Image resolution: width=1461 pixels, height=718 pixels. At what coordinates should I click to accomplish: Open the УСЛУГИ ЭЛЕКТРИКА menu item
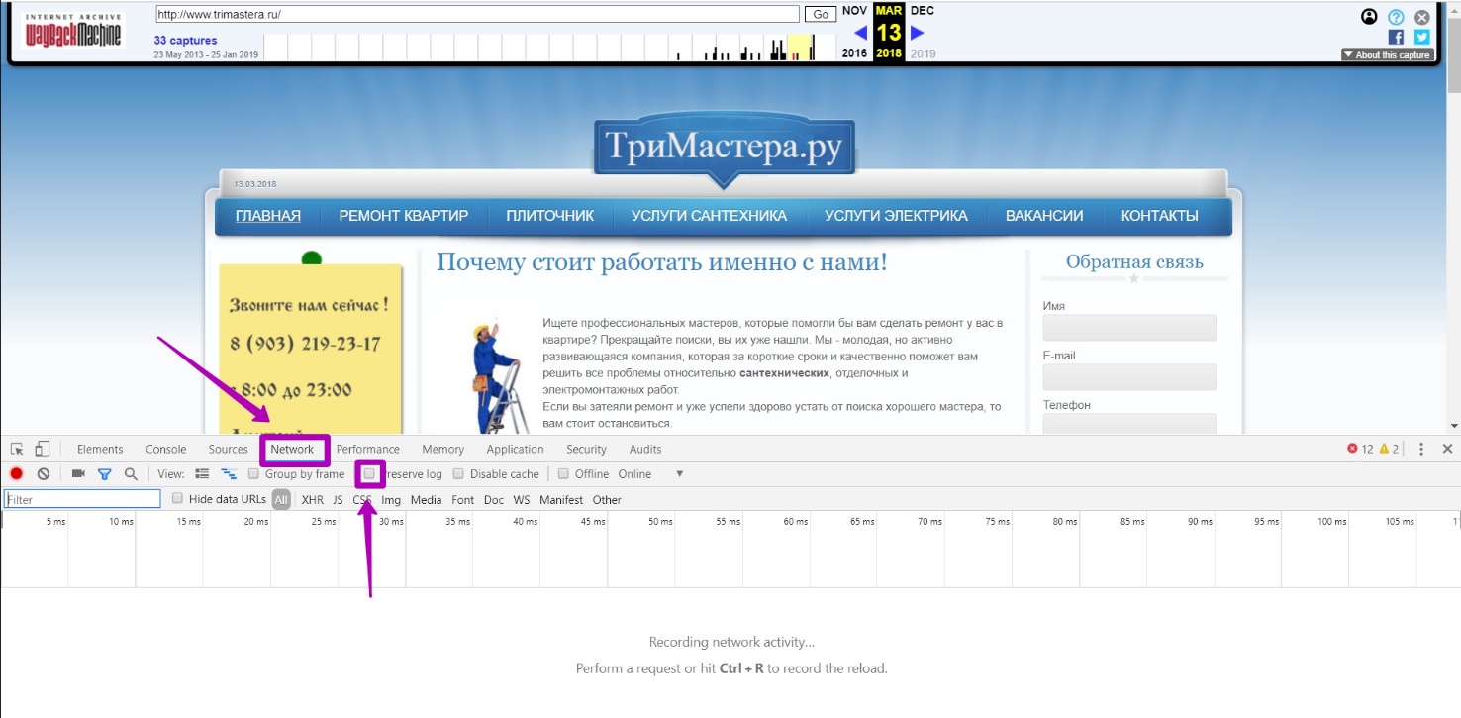click(x=896, y=216)
